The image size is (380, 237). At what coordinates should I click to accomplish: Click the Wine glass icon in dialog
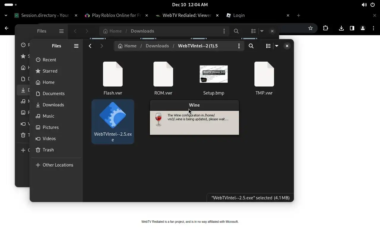(159, 119)
